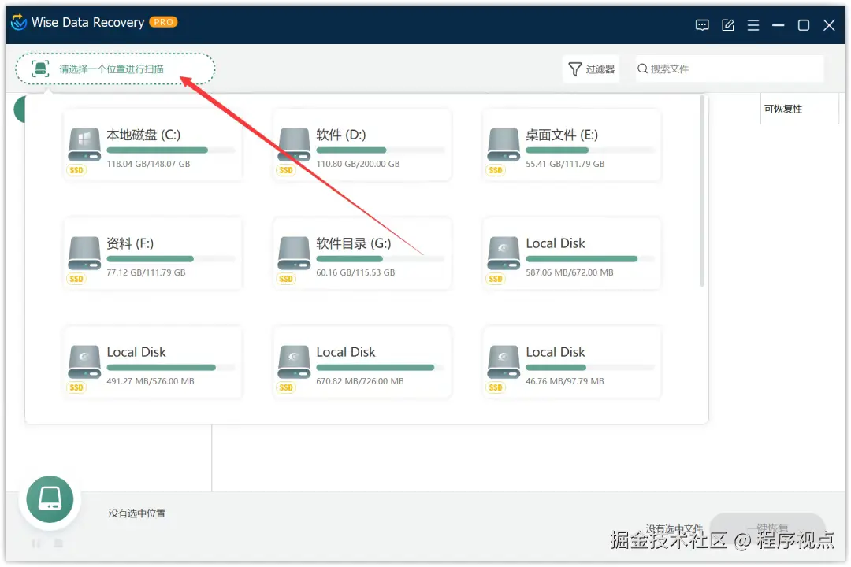Image resolution: width=851 pixels, height=567 pixels.
Task: Click usage bar of 软件 (D:)
Action: point(381,150)
